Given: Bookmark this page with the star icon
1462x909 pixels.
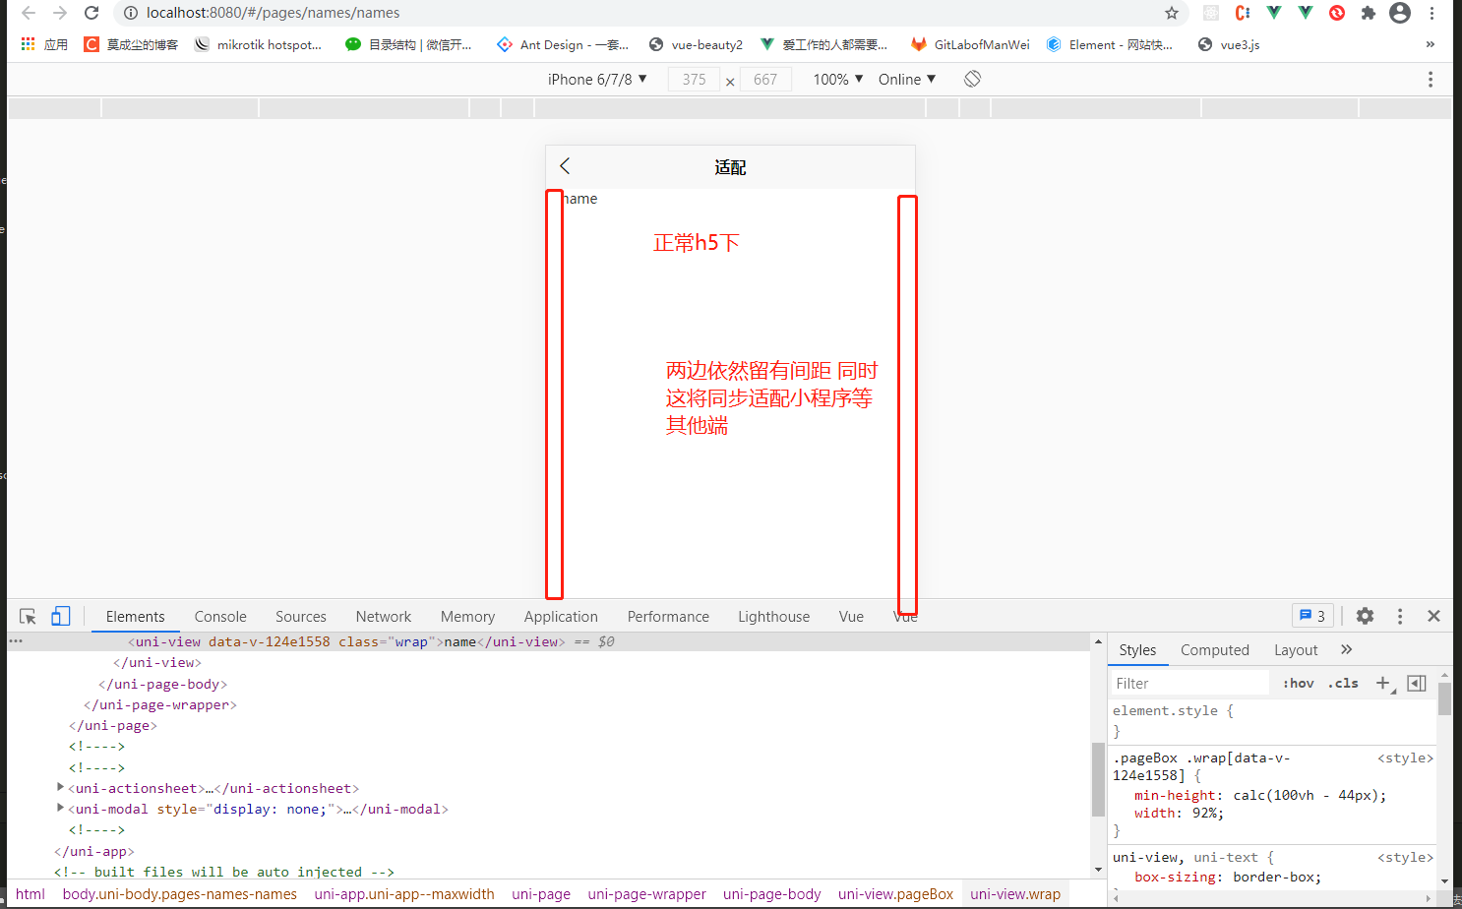Looking at the screenshot, I should coord(1171,13).
